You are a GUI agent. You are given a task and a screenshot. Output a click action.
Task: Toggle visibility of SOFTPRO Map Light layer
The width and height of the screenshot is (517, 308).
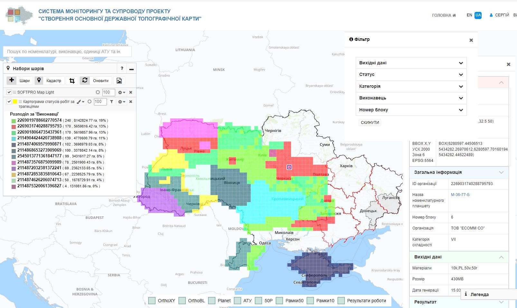click(9, 92)
